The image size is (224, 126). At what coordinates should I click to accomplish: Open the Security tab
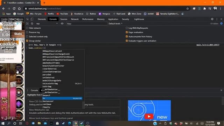point(125,19)
